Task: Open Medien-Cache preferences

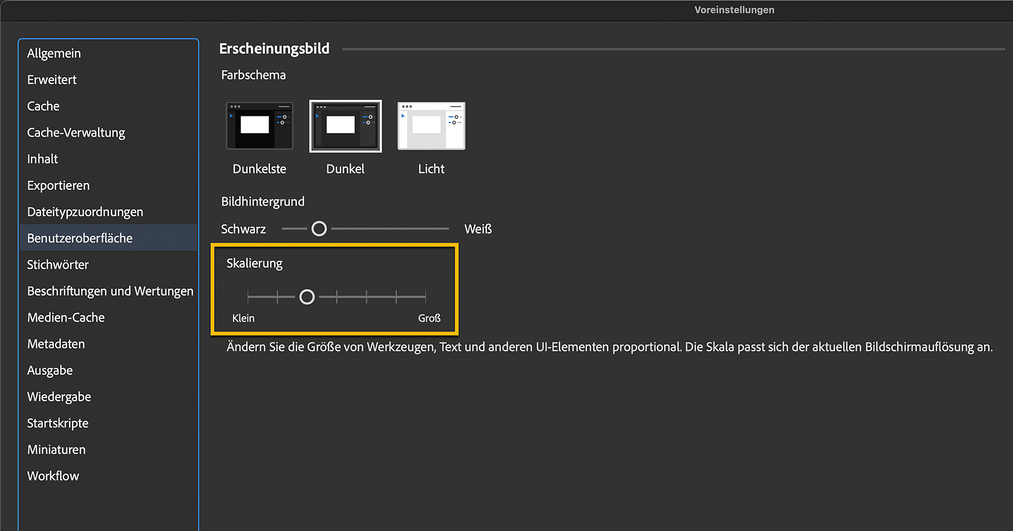Action: 66,318
